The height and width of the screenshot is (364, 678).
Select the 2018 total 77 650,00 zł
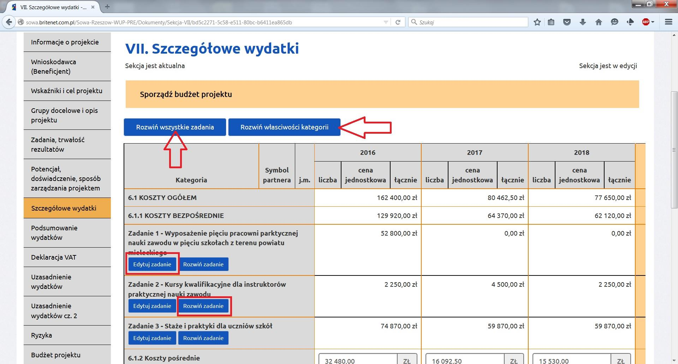pos(613,198)
